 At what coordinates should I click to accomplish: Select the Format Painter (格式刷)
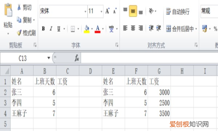pos(27,33)
